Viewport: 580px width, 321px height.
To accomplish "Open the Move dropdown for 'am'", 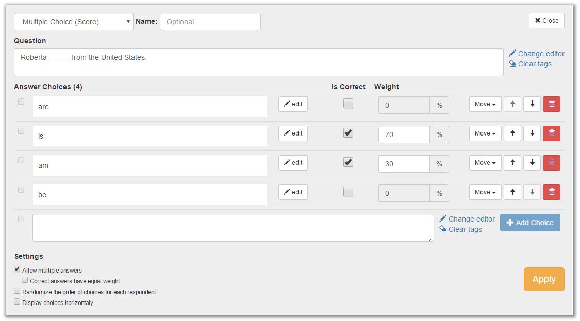I will click(485, 163).
